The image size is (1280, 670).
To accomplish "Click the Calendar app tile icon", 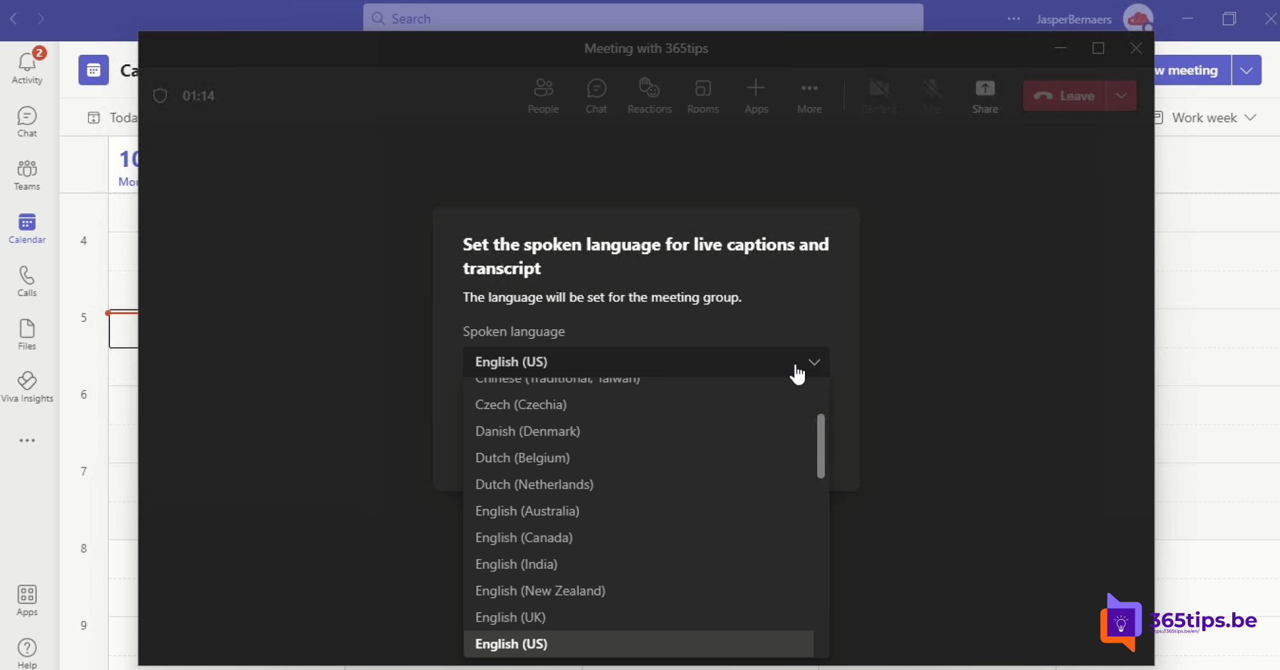I will pos(94,70).
